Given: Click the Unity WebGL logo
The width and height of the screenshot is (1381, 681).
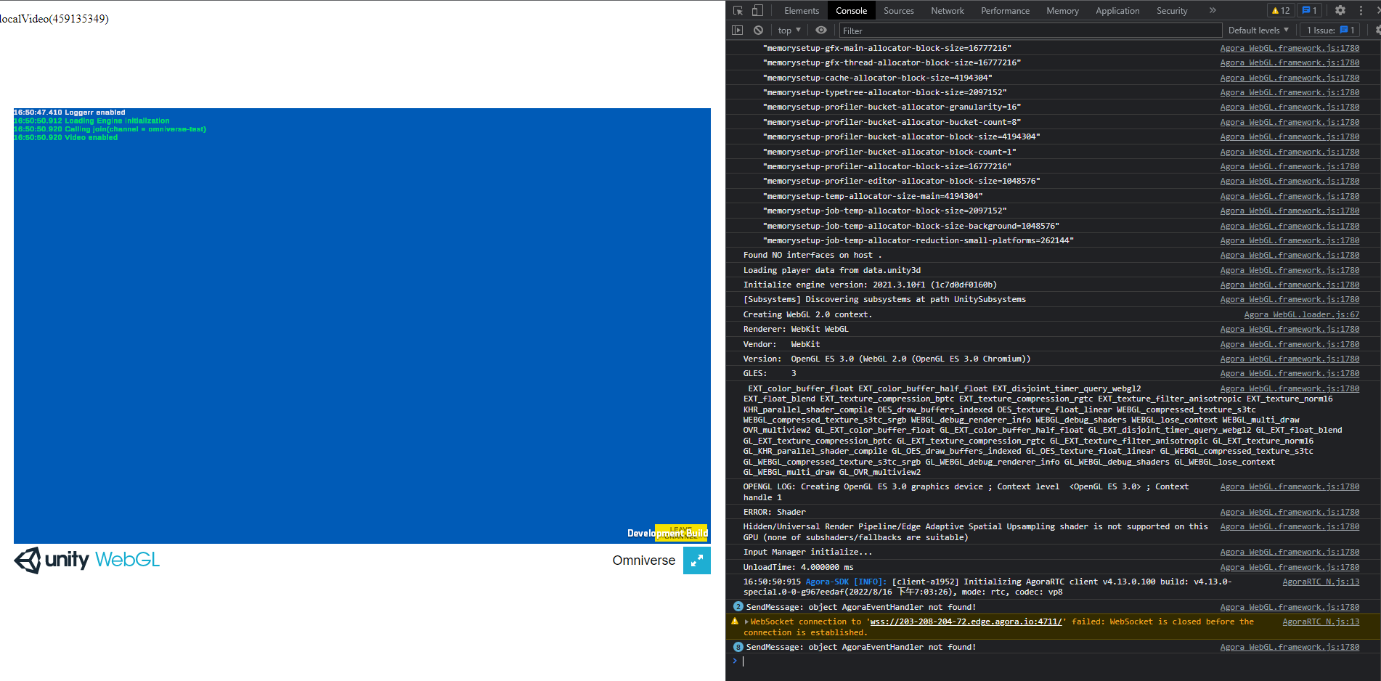Looking at the screenshot, I should click(86, 560).
